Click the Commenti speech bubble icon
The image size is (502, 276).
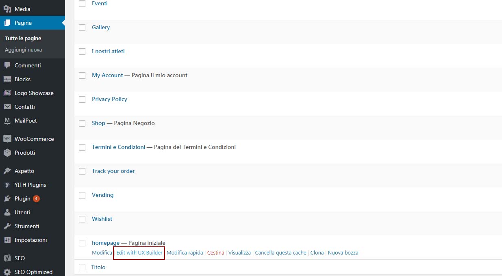coord(7,65)
